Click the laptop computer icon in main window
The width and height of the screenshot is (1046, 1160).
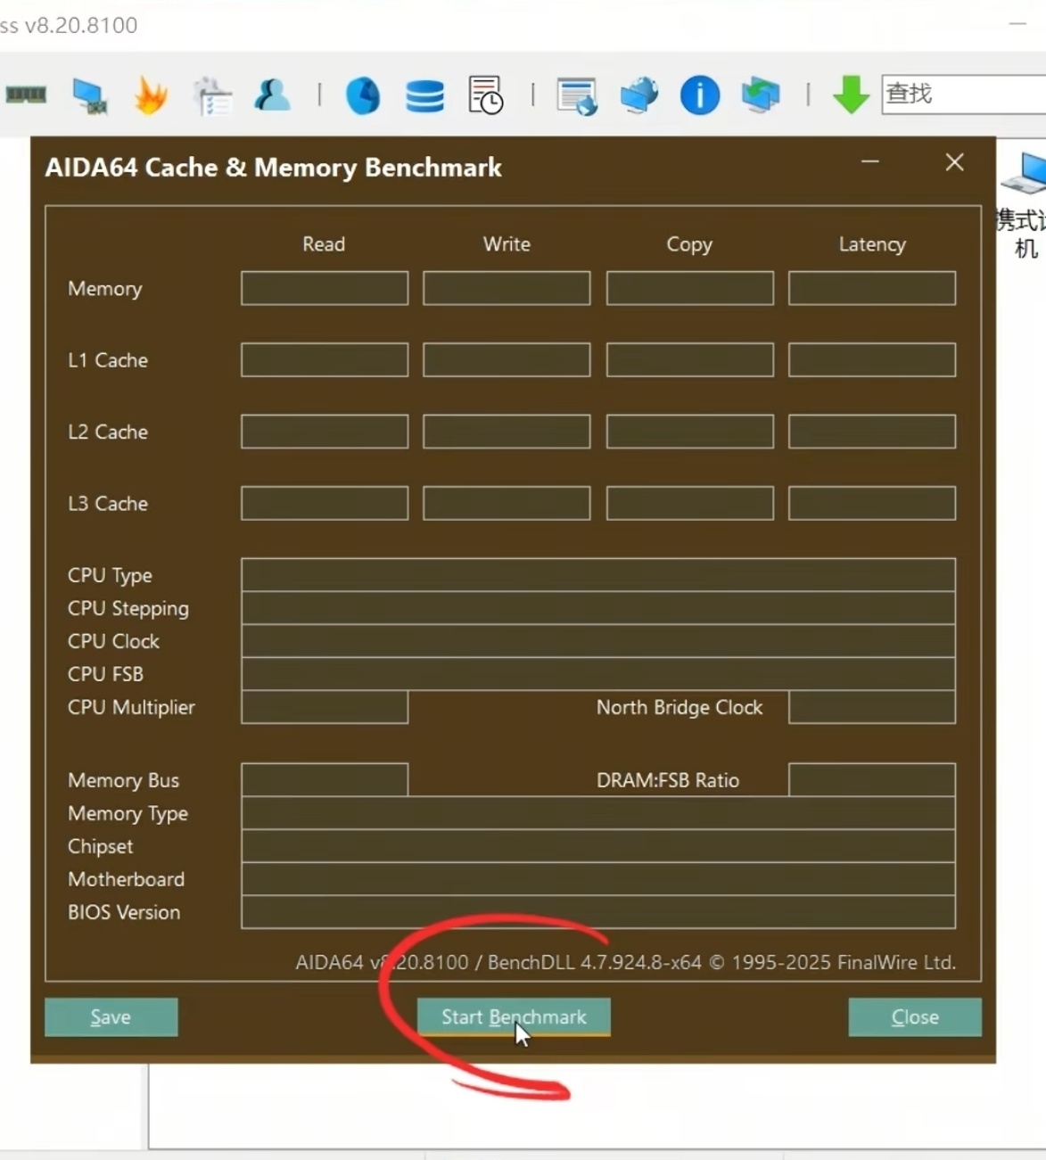[x=1024, y=173]
